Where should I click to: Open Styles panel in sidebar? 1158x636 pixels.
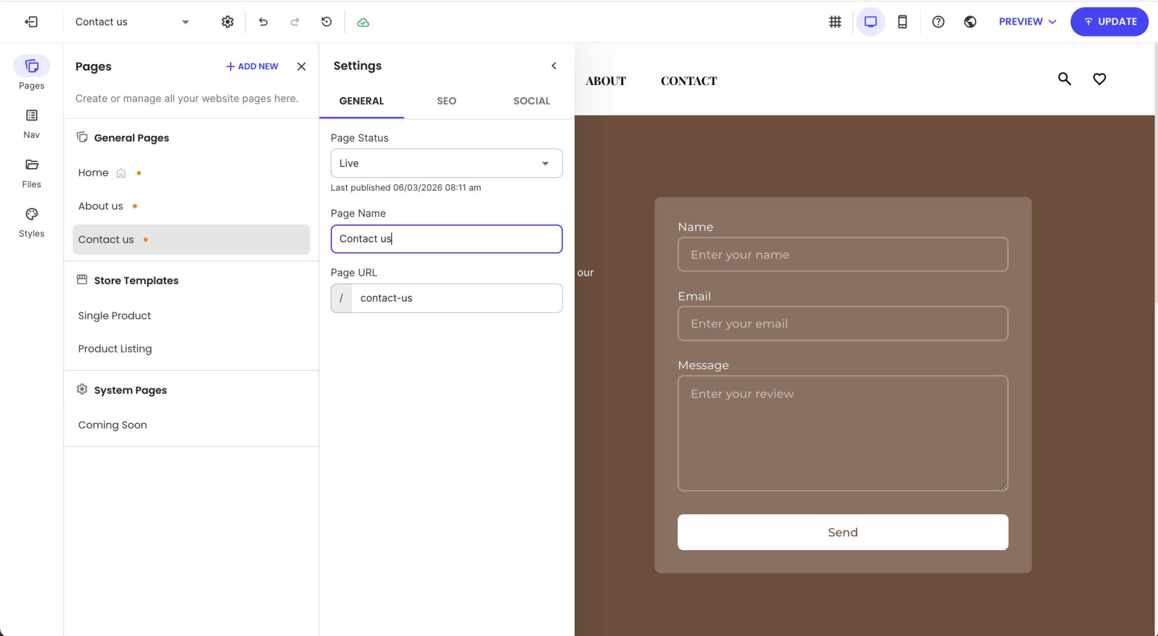32,222
